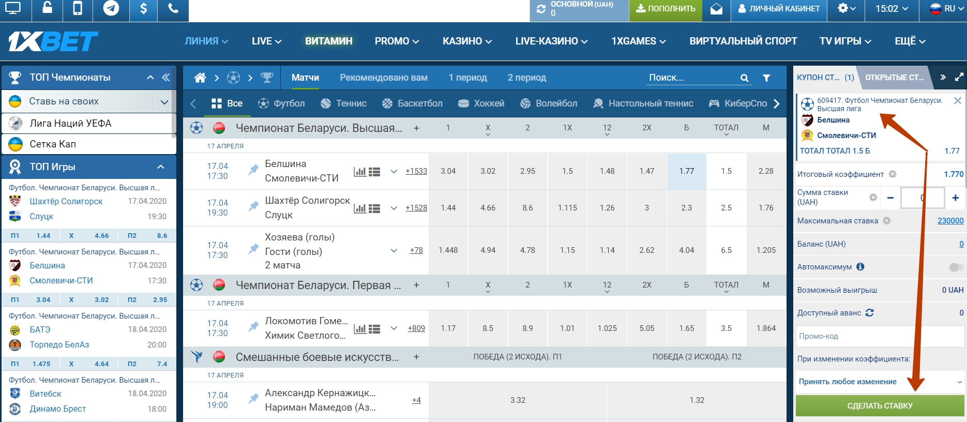Collapse the left sidebar with double chevron
This screenshot has height=422, width=967.
click(x=165, y=77)
